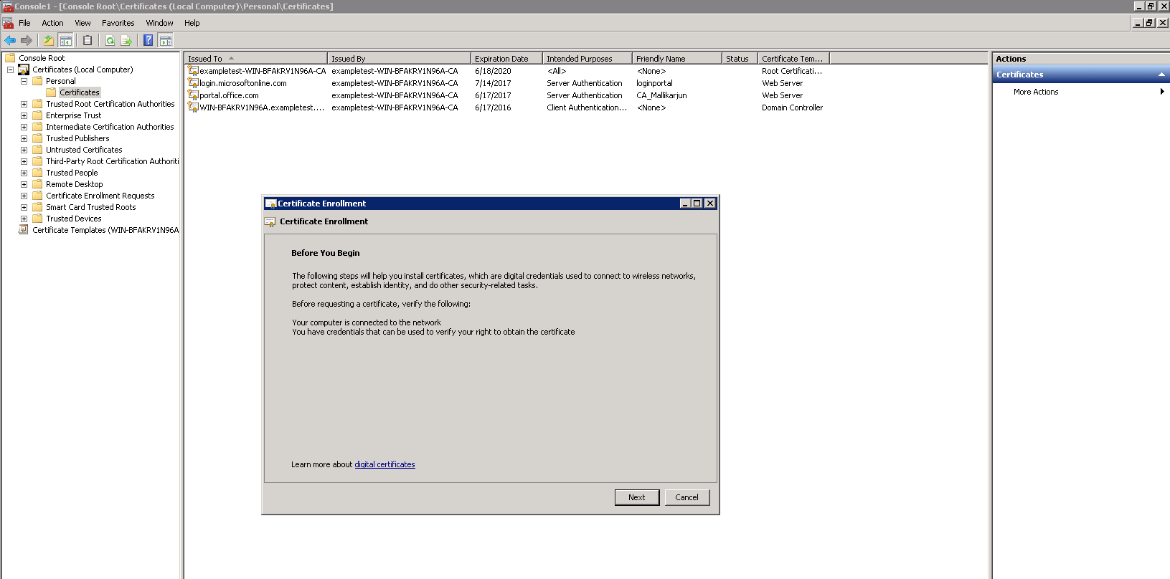Cancel the Certificate Enrollment dialog

coord(687,497)
